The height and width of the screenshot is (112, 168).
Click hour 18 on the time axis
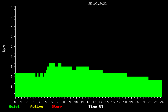click(125, 102)
